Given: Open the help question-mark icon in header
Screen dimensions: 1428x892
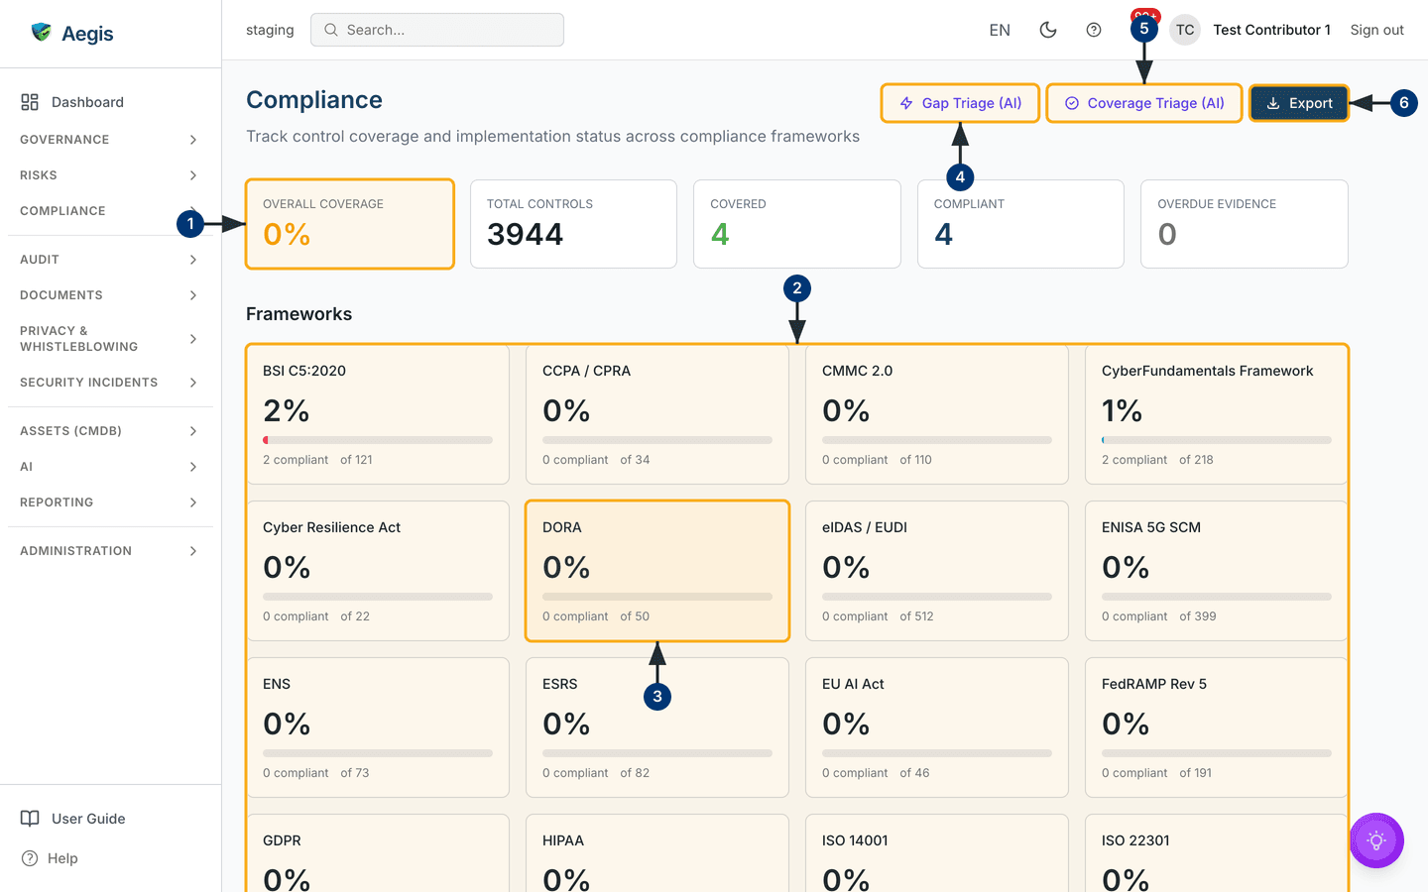Looking at the screenshot, I should (1094, 30).
